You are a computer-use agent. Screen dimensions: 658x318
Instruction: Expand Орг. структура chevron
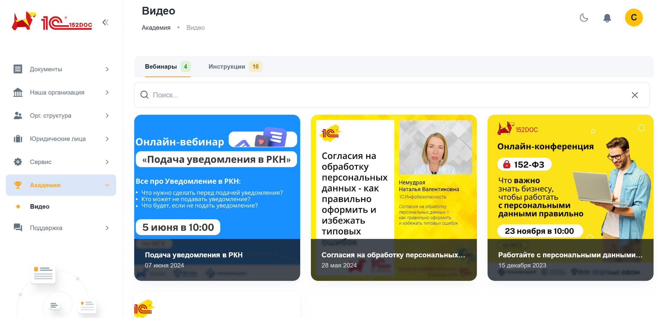coord(107,116)
